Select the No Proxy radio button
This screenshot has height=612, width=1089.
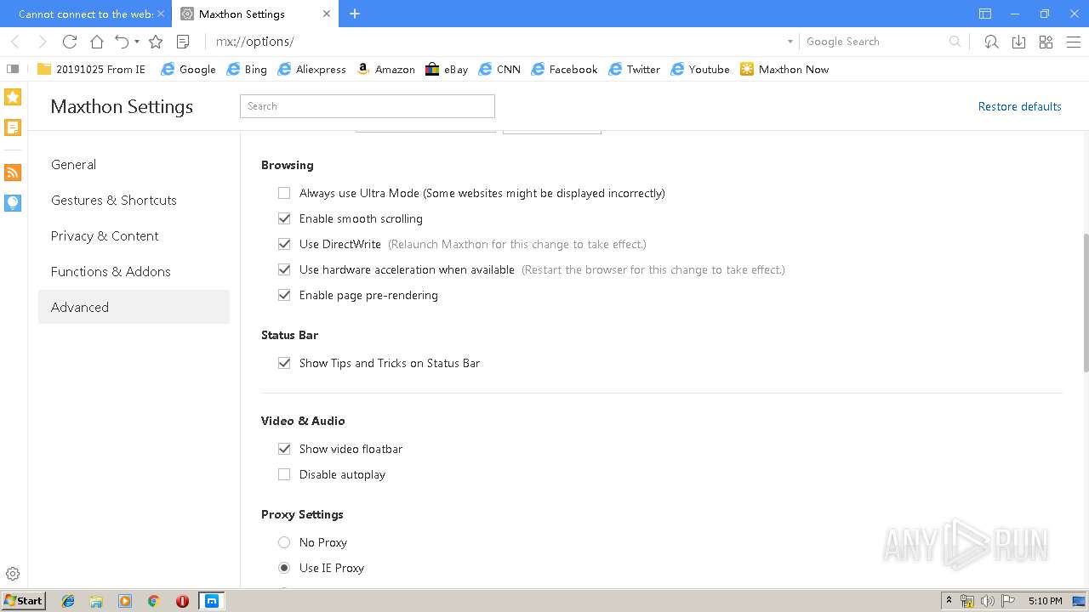coord(284,542)
